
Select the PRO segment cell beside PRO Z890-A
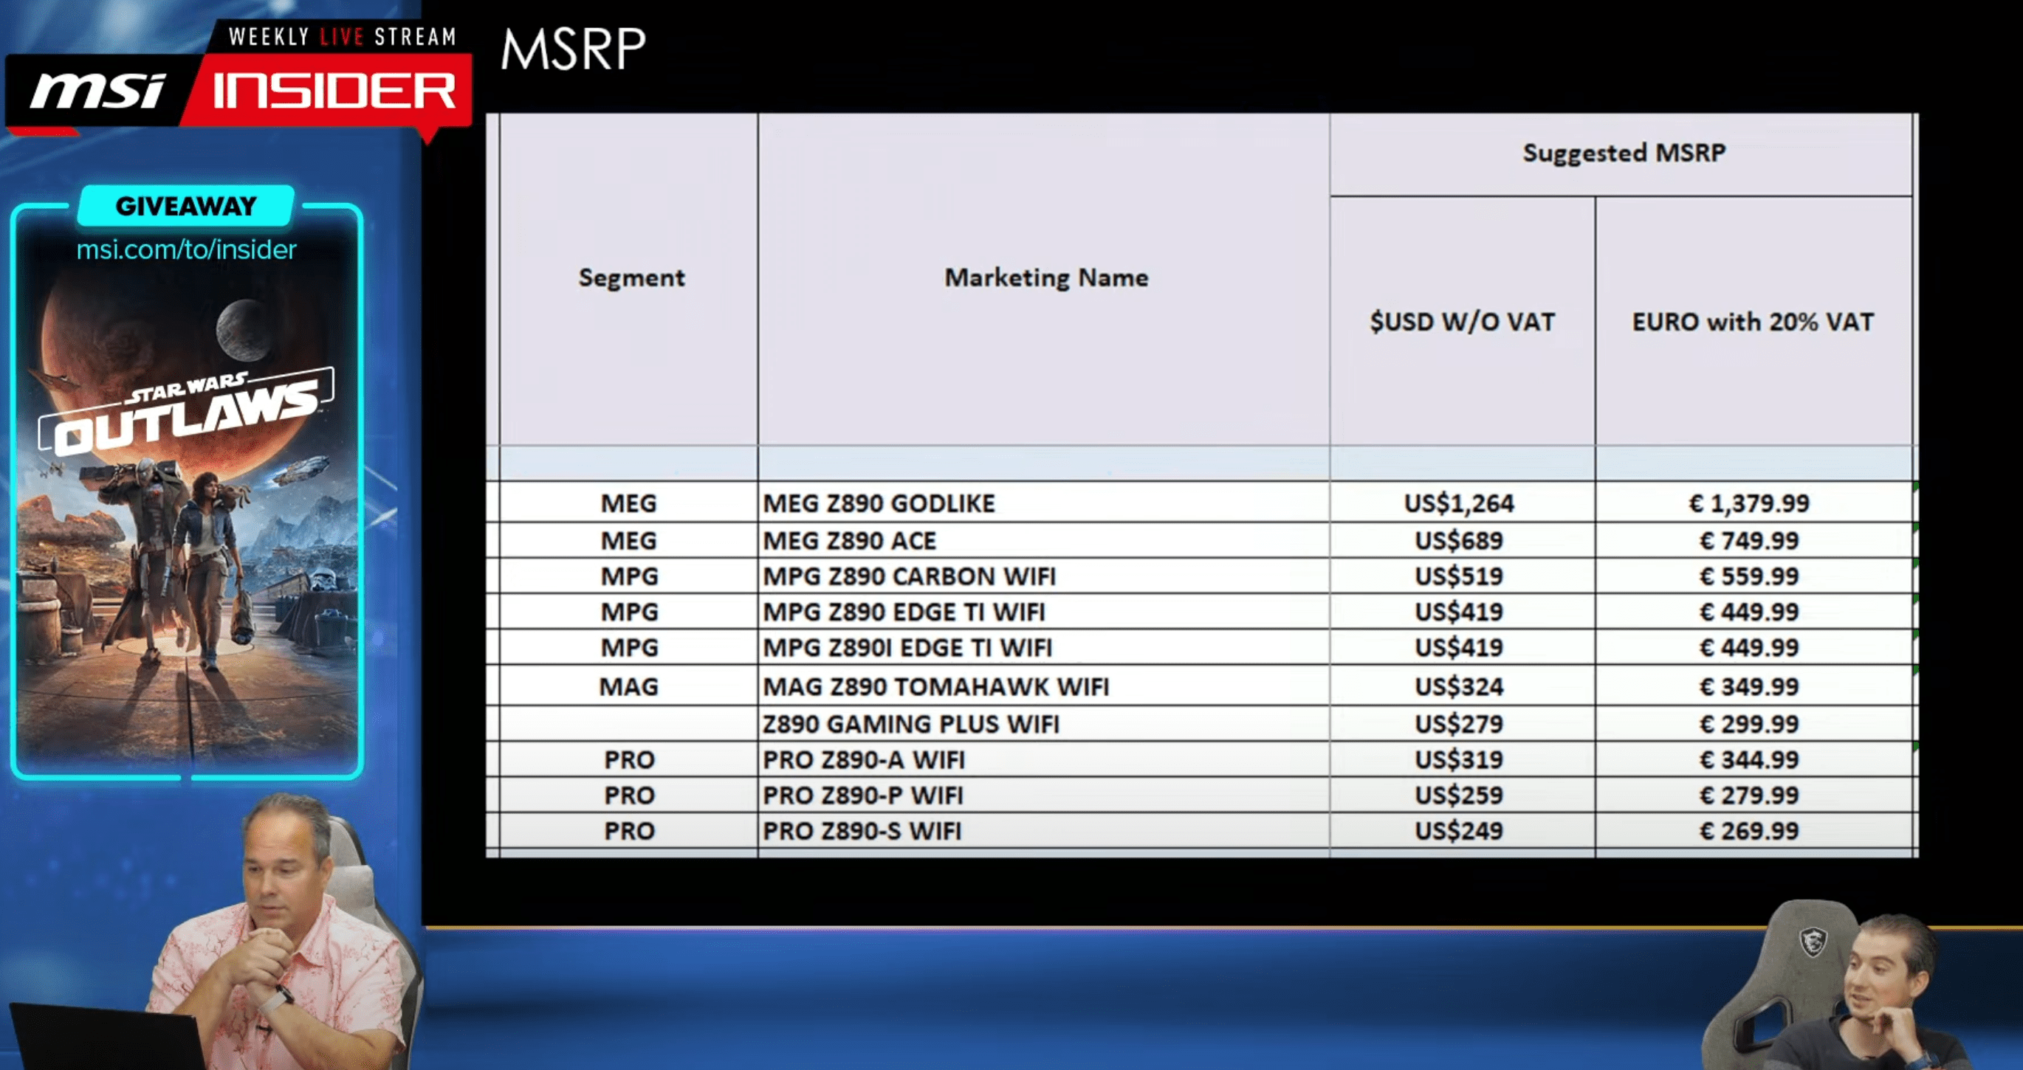628,760
